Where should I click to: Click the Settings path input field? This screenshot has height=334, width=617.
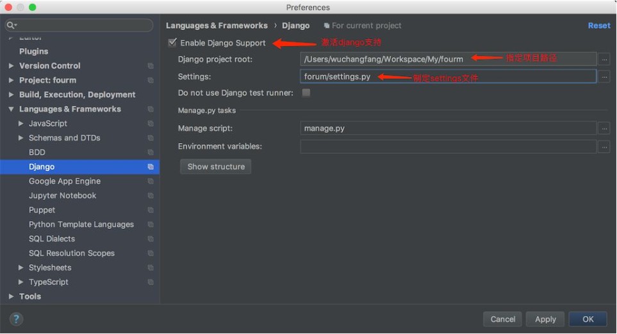click(448, 77)
